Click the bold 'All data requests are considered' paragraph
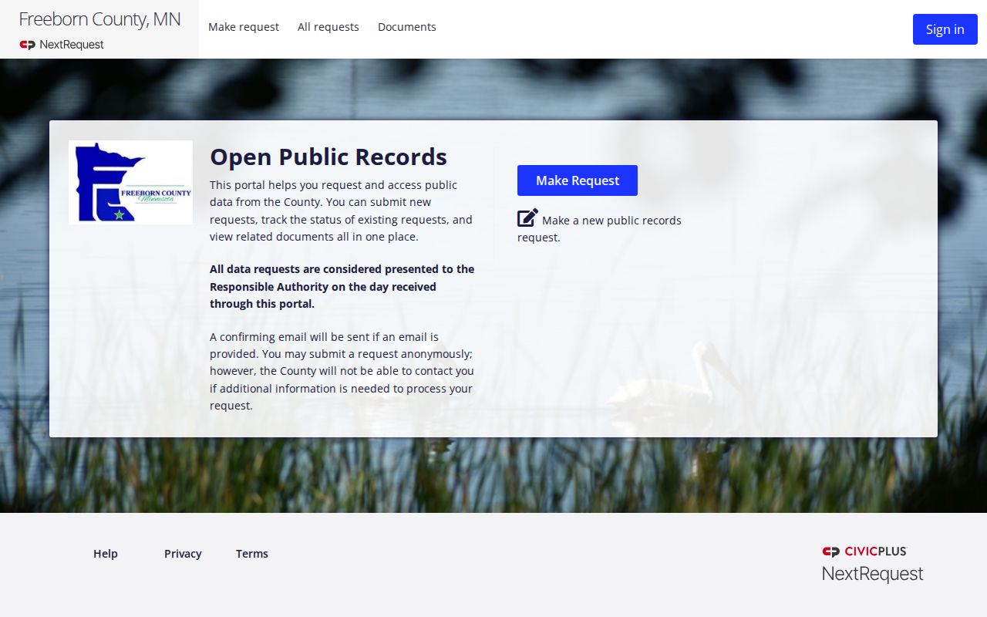Viewport: 987px width, 617px height. (342, 286)
